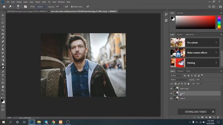The height and width of the screenshot is (125, 223).
Task: Select the Horizontal Type tool
Action: point(3,75)
